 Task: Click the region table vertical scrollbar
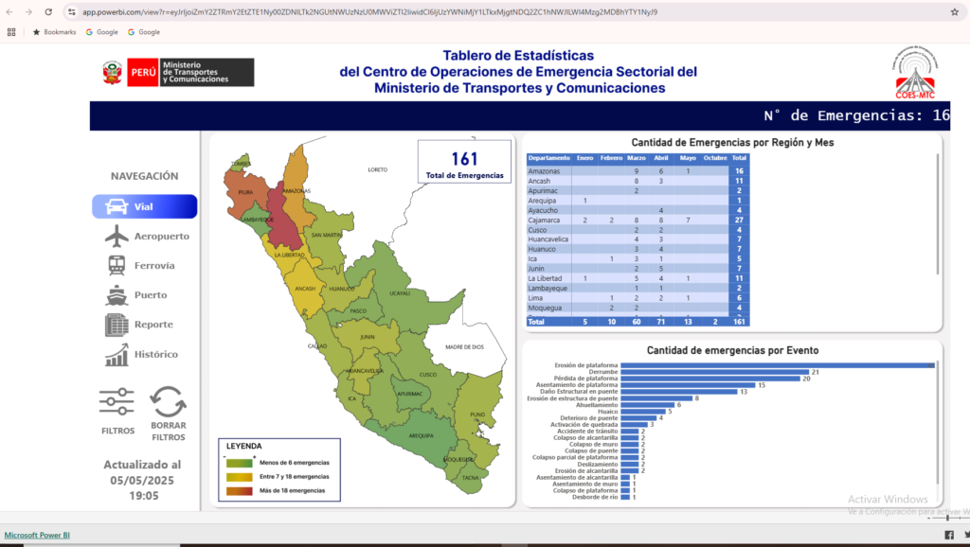click(x=938, y=214)
